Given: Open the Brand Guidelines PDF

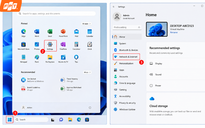Looking at the screenshot, I should [31, 89].
